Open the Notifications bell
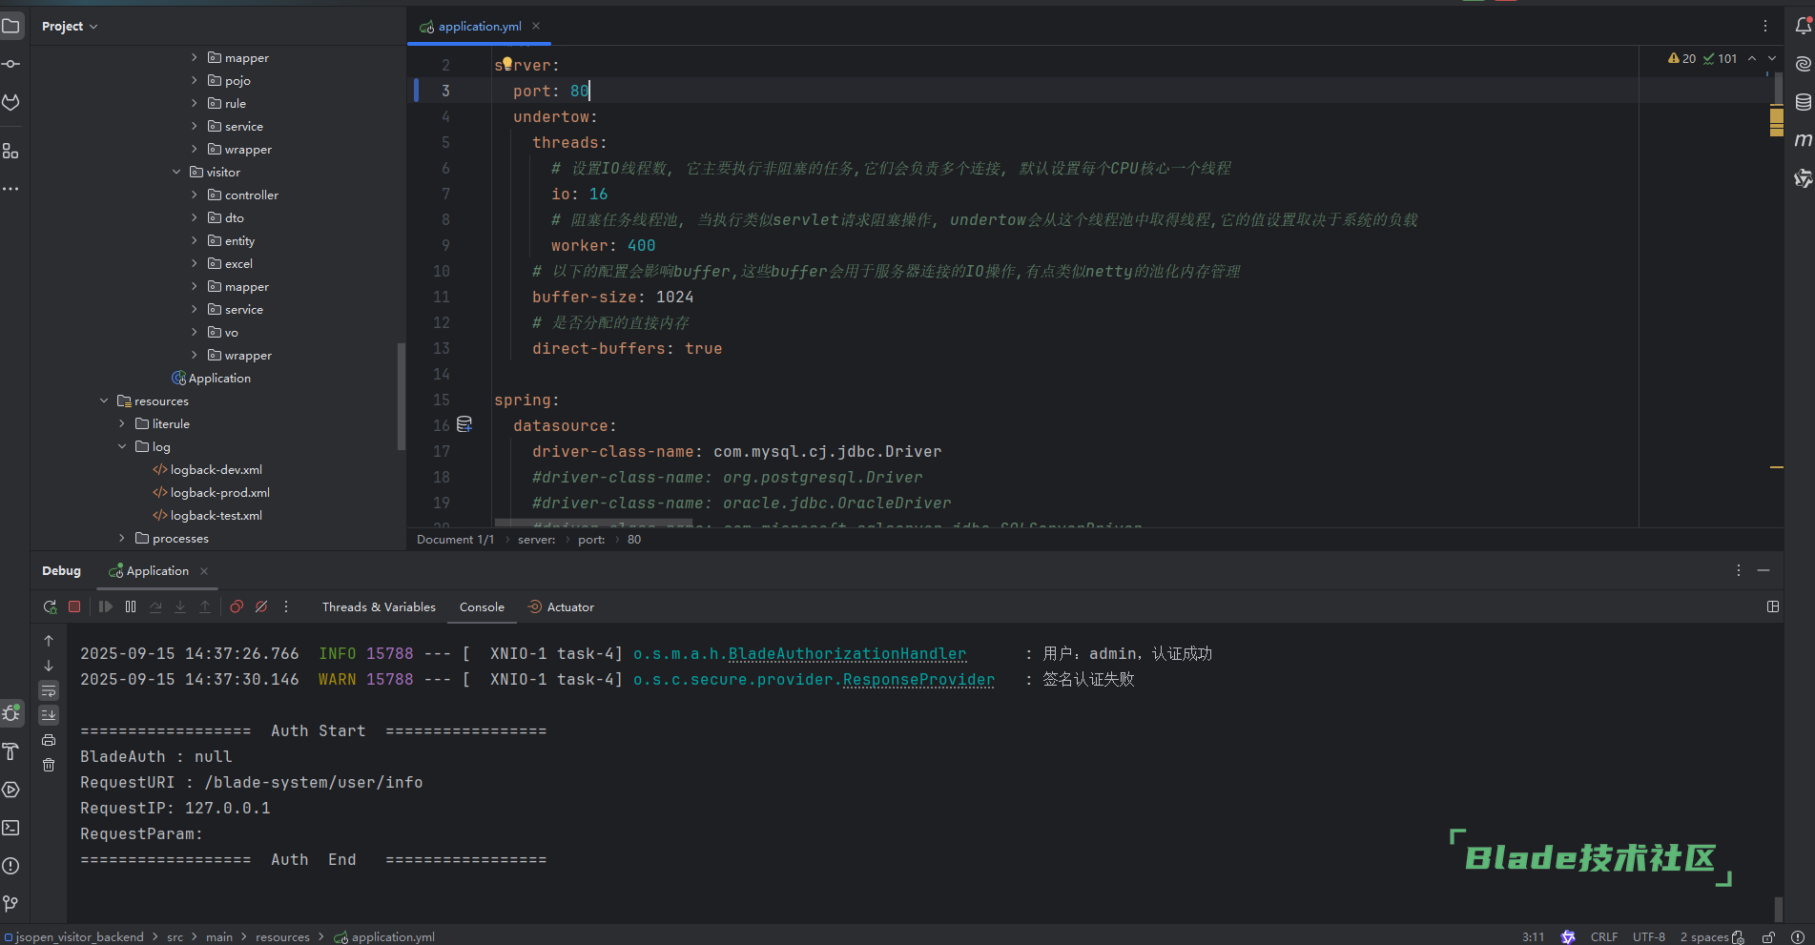This screenshot has width=1815, height=945. pyautogui.click(x=1803, y=26)
